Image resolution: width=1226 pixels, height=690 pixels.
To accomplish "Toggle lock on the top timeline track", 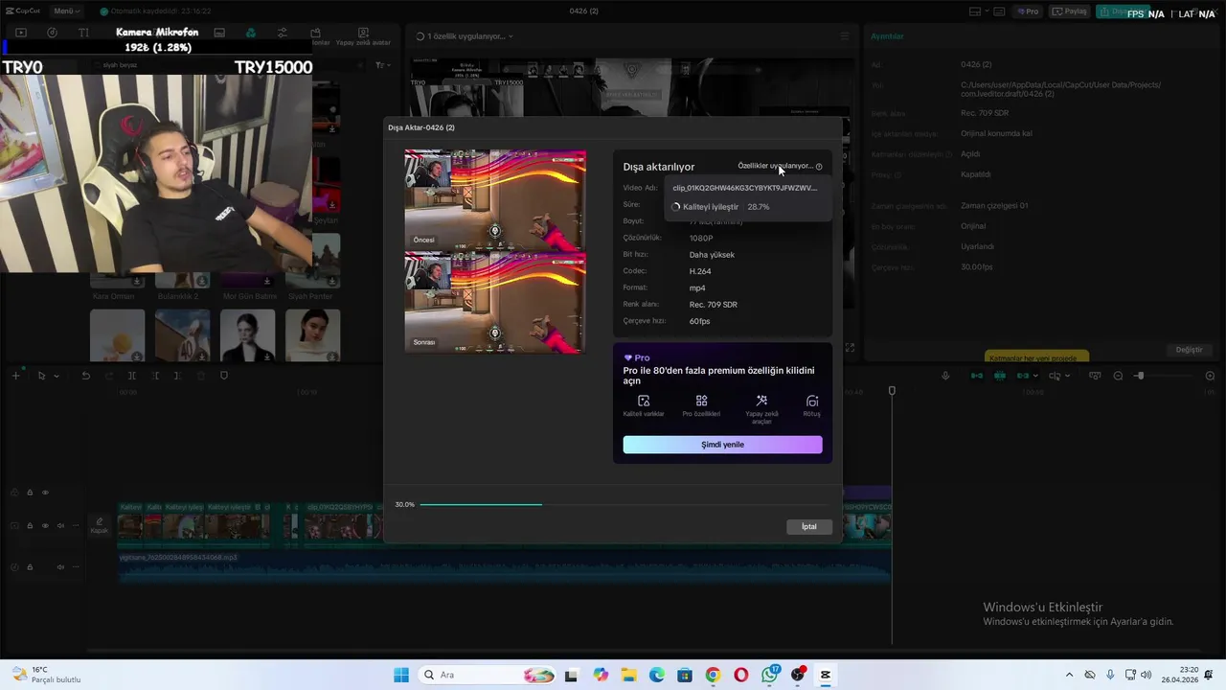I will coord(30,493).
